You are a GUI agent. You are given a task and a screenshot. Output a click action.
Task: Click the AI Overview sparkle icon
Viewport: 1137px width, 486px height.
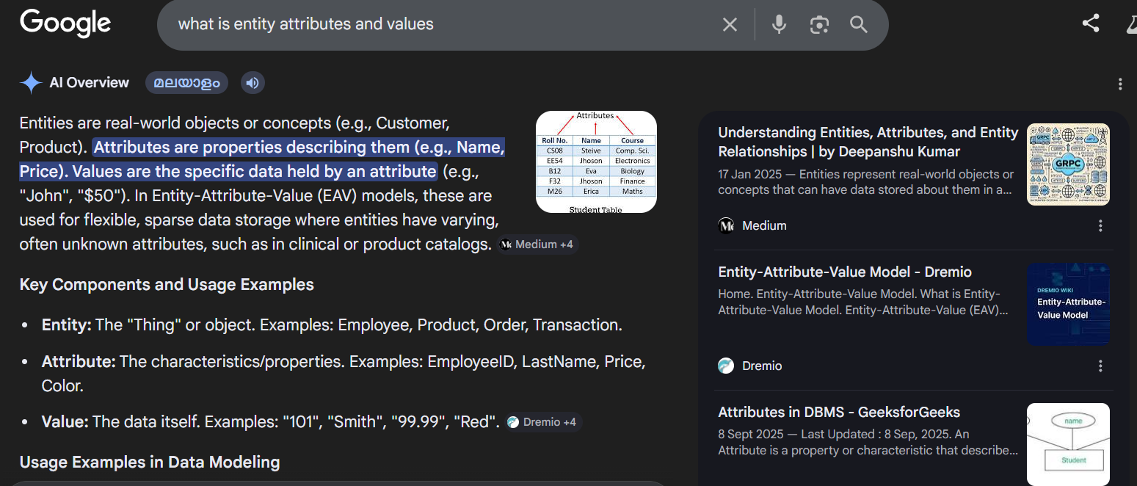31,83
